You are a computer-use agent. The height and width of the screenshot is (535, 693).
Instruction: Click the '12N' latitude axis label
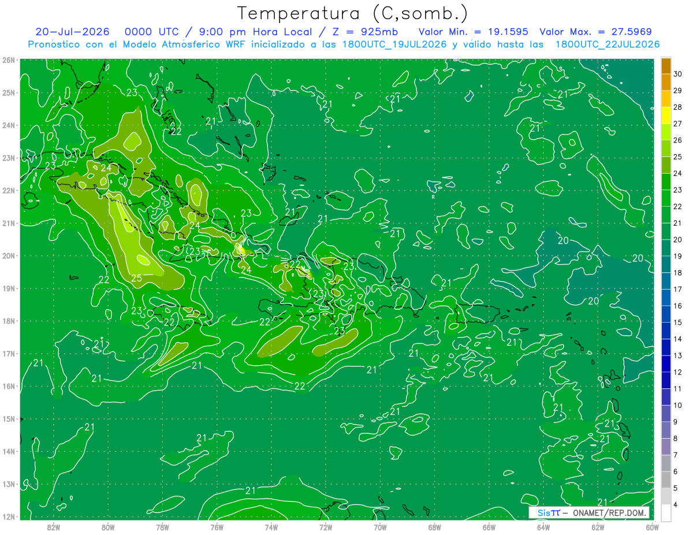pos(9,517)
